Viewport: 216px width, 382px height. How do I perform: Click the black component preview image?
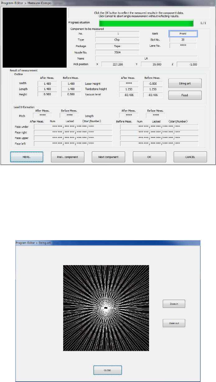point(35,38)
